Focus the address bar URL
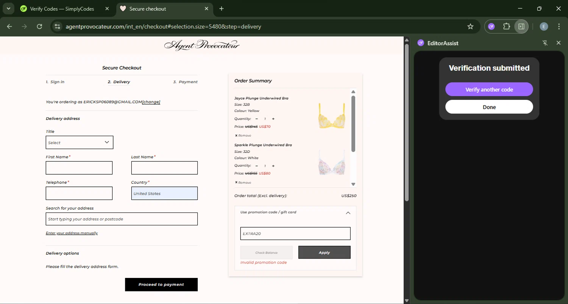Image resolution: width=568 pixels, height=304 pixels. pyautogui.click(x=163, y=26)
